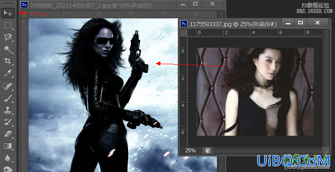The image size is (335, 172).
Task: Click the 25% zoom field
Action: [191, 151]
